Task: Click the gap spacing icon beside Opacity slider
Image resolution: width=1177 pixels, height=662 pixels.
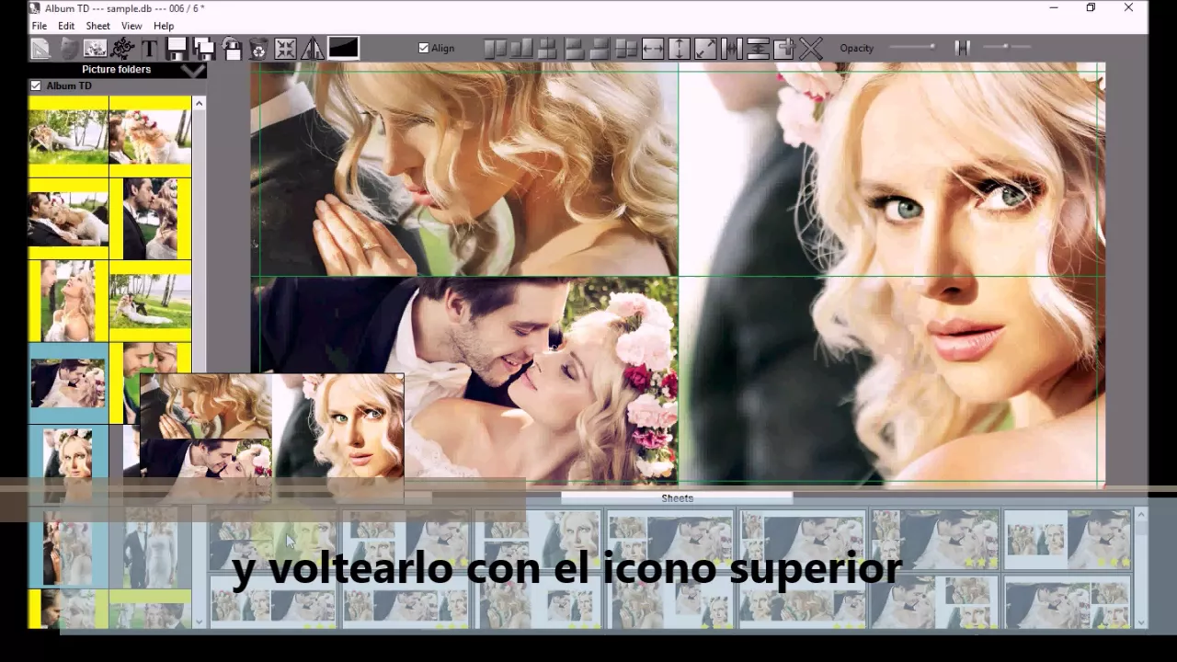Action: coord(962,48)
